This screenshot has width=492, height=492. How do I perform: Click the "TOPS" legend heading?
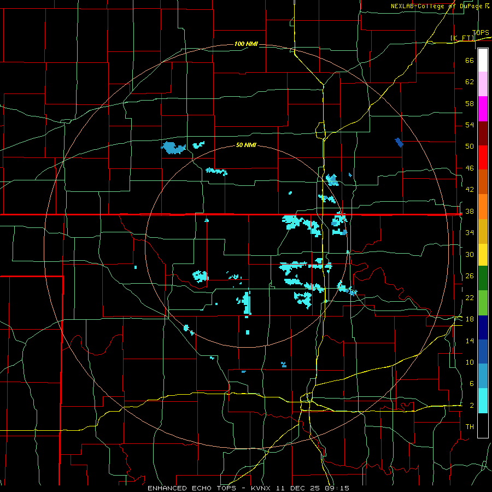coord(481,32)
